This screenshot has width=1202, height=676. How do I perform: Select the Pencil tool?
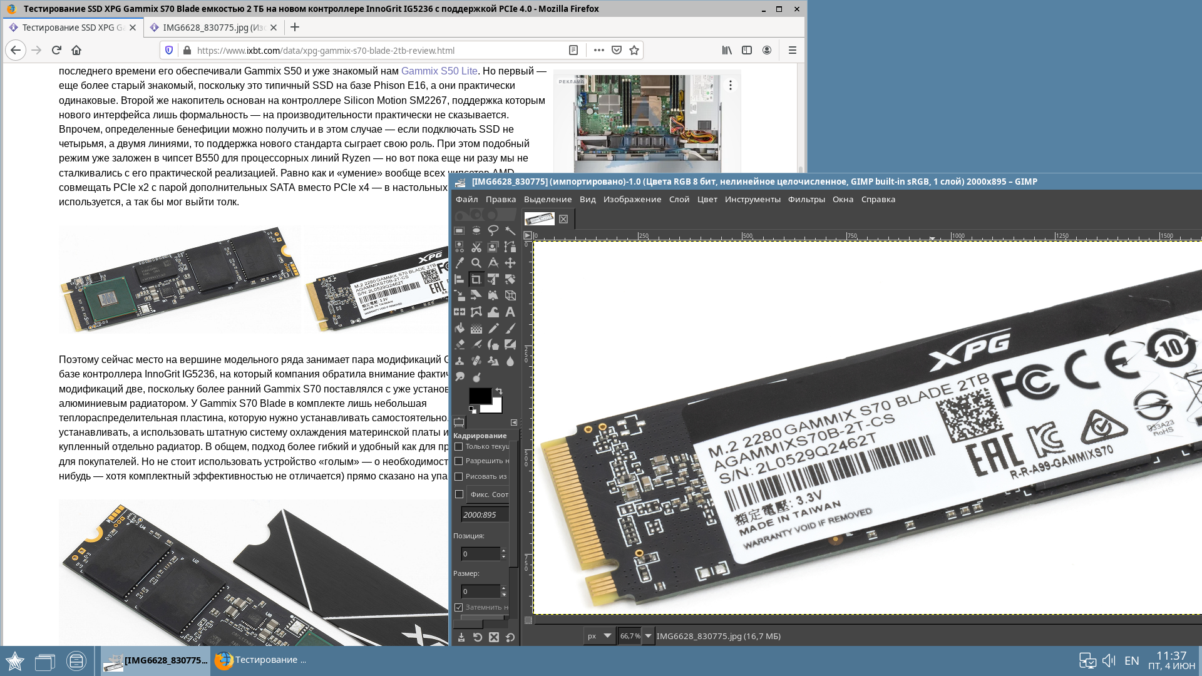click(493, 328)
